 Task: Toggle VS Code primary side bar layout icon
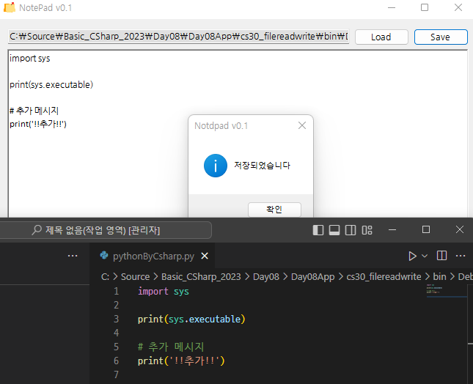point(318,230)
